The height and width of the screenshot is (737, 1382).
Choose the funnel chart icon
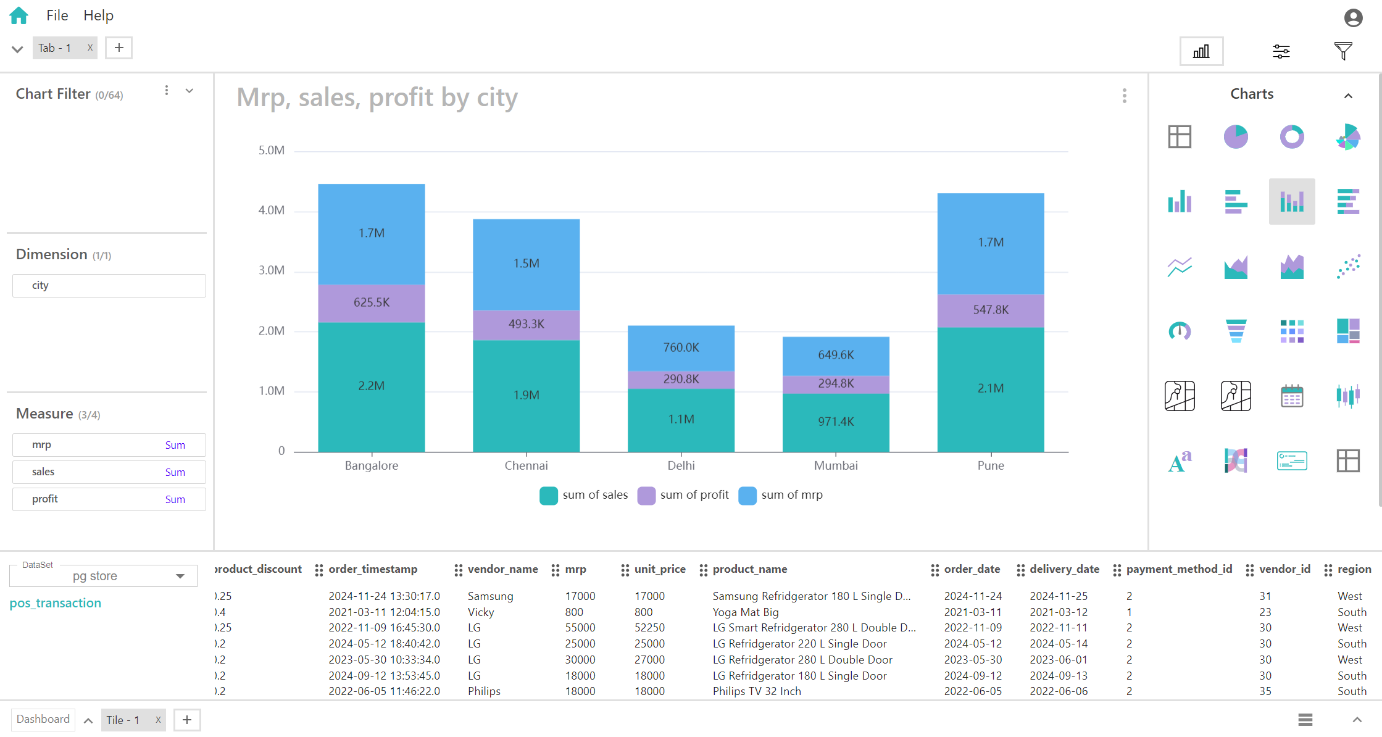[1236, 331]
